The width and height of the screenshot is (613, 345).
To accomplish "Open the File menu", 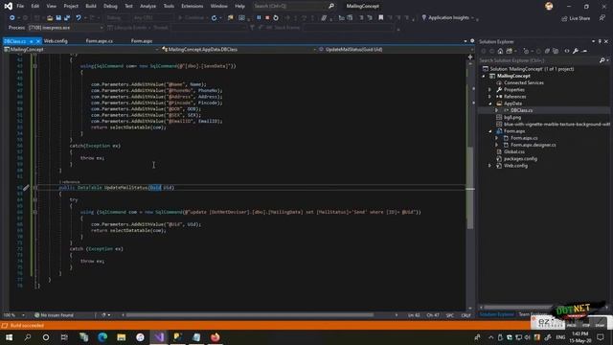I will coord(20,6).
